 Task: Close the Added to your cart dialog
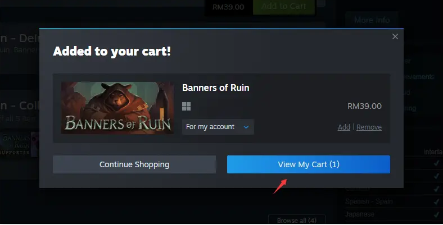(395, 36)
